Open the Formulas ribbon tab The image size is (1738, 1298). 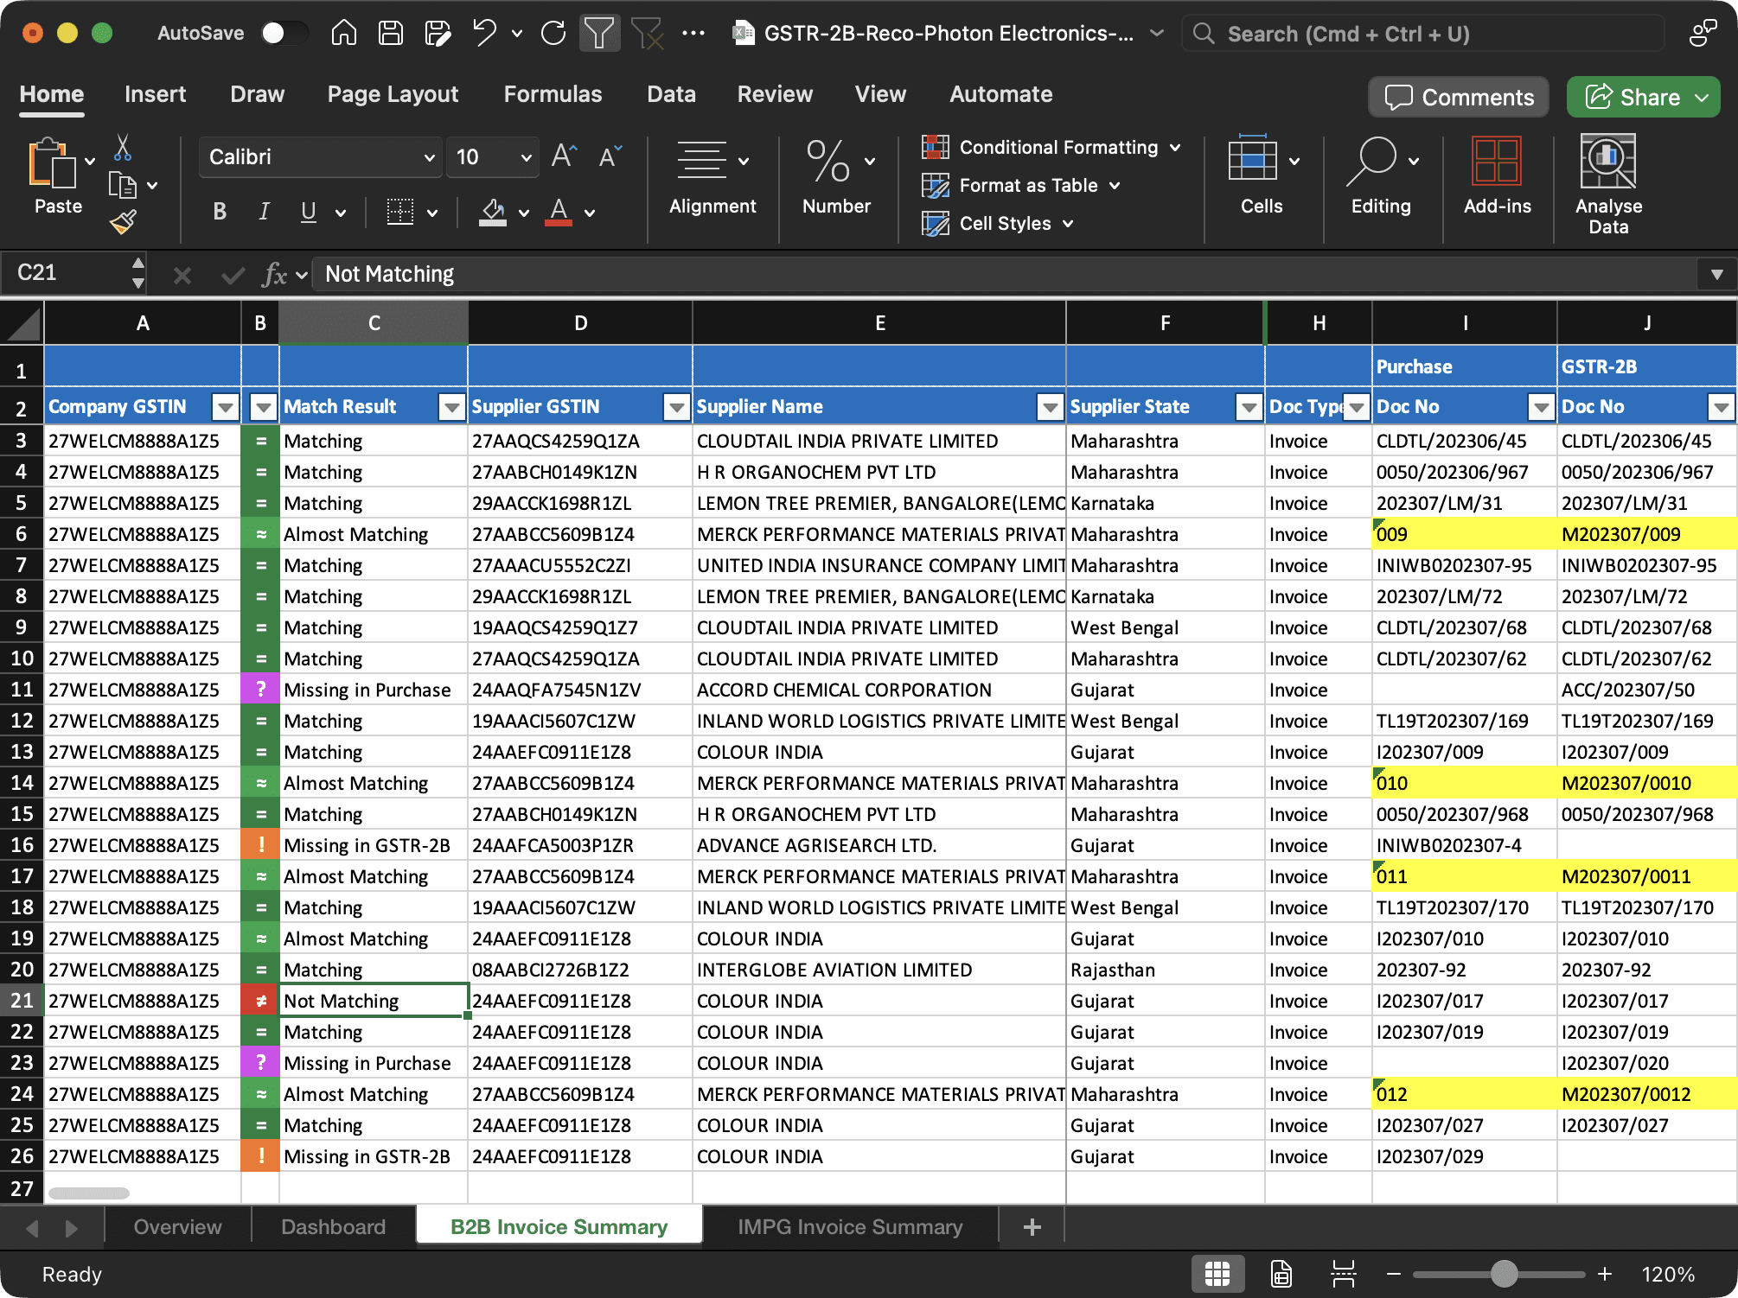[x=553, y=94]
